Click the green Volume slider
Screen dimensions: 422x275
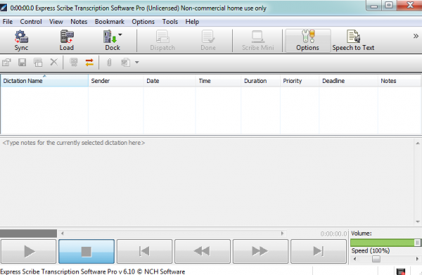385,243
